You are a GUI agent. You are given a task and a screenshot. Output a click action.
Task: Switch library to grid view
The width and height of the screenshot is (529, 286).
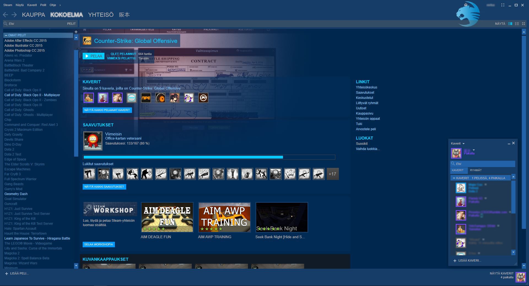click(x=523, y=24)
